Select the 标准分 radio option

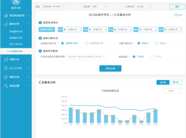pos(156,43)
